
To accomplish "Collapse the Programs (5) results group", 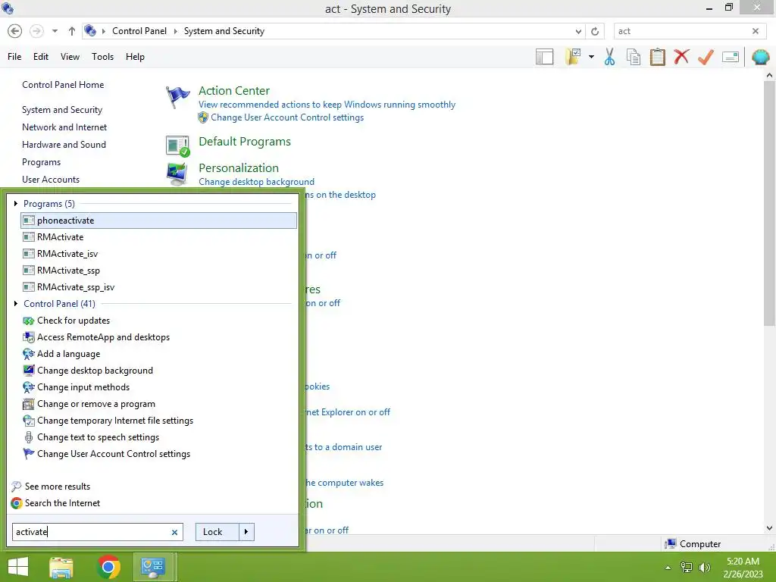I will click(x=16, y=203).
